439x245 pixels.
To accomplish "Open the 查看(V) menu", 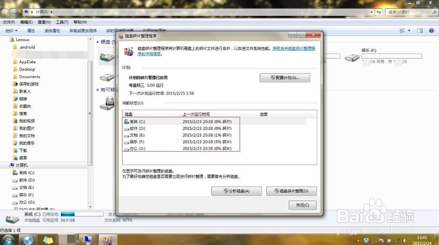I will (44, 22).
